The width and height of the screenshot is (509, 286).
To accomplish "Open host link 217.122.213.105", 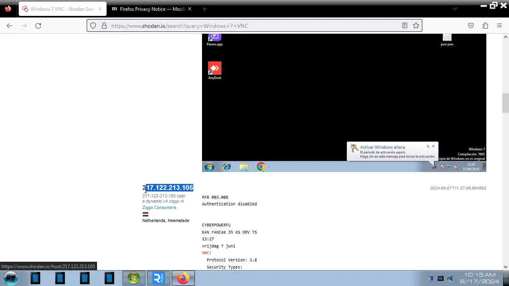I will tap(168, 187).
